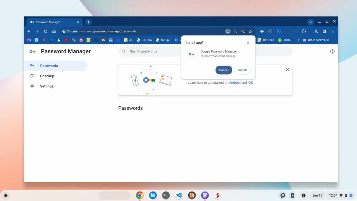Open a new tab with plus button
This screenshot has height=201, width=357.
[88, 22]
